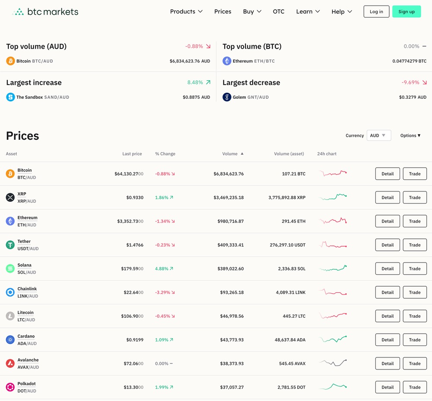Image resolution: width=432 pixels, height=401 pixels.
Task: Click Trade for Avalanche
Action: click(415, 363)
